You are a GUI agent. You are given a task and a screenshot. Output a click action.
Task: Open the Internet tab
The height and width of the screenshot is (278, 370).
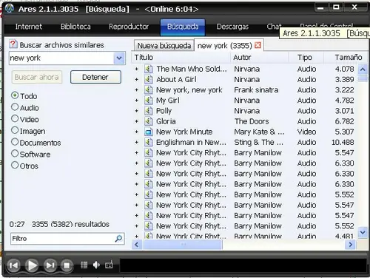pos(29,27)
